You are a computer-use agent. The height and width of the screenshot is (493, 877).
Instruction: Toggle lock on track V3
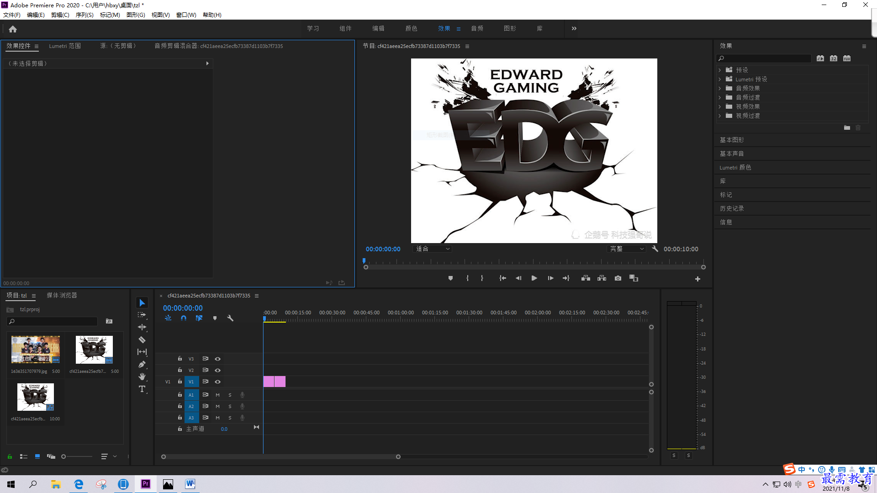click(180, 359)
